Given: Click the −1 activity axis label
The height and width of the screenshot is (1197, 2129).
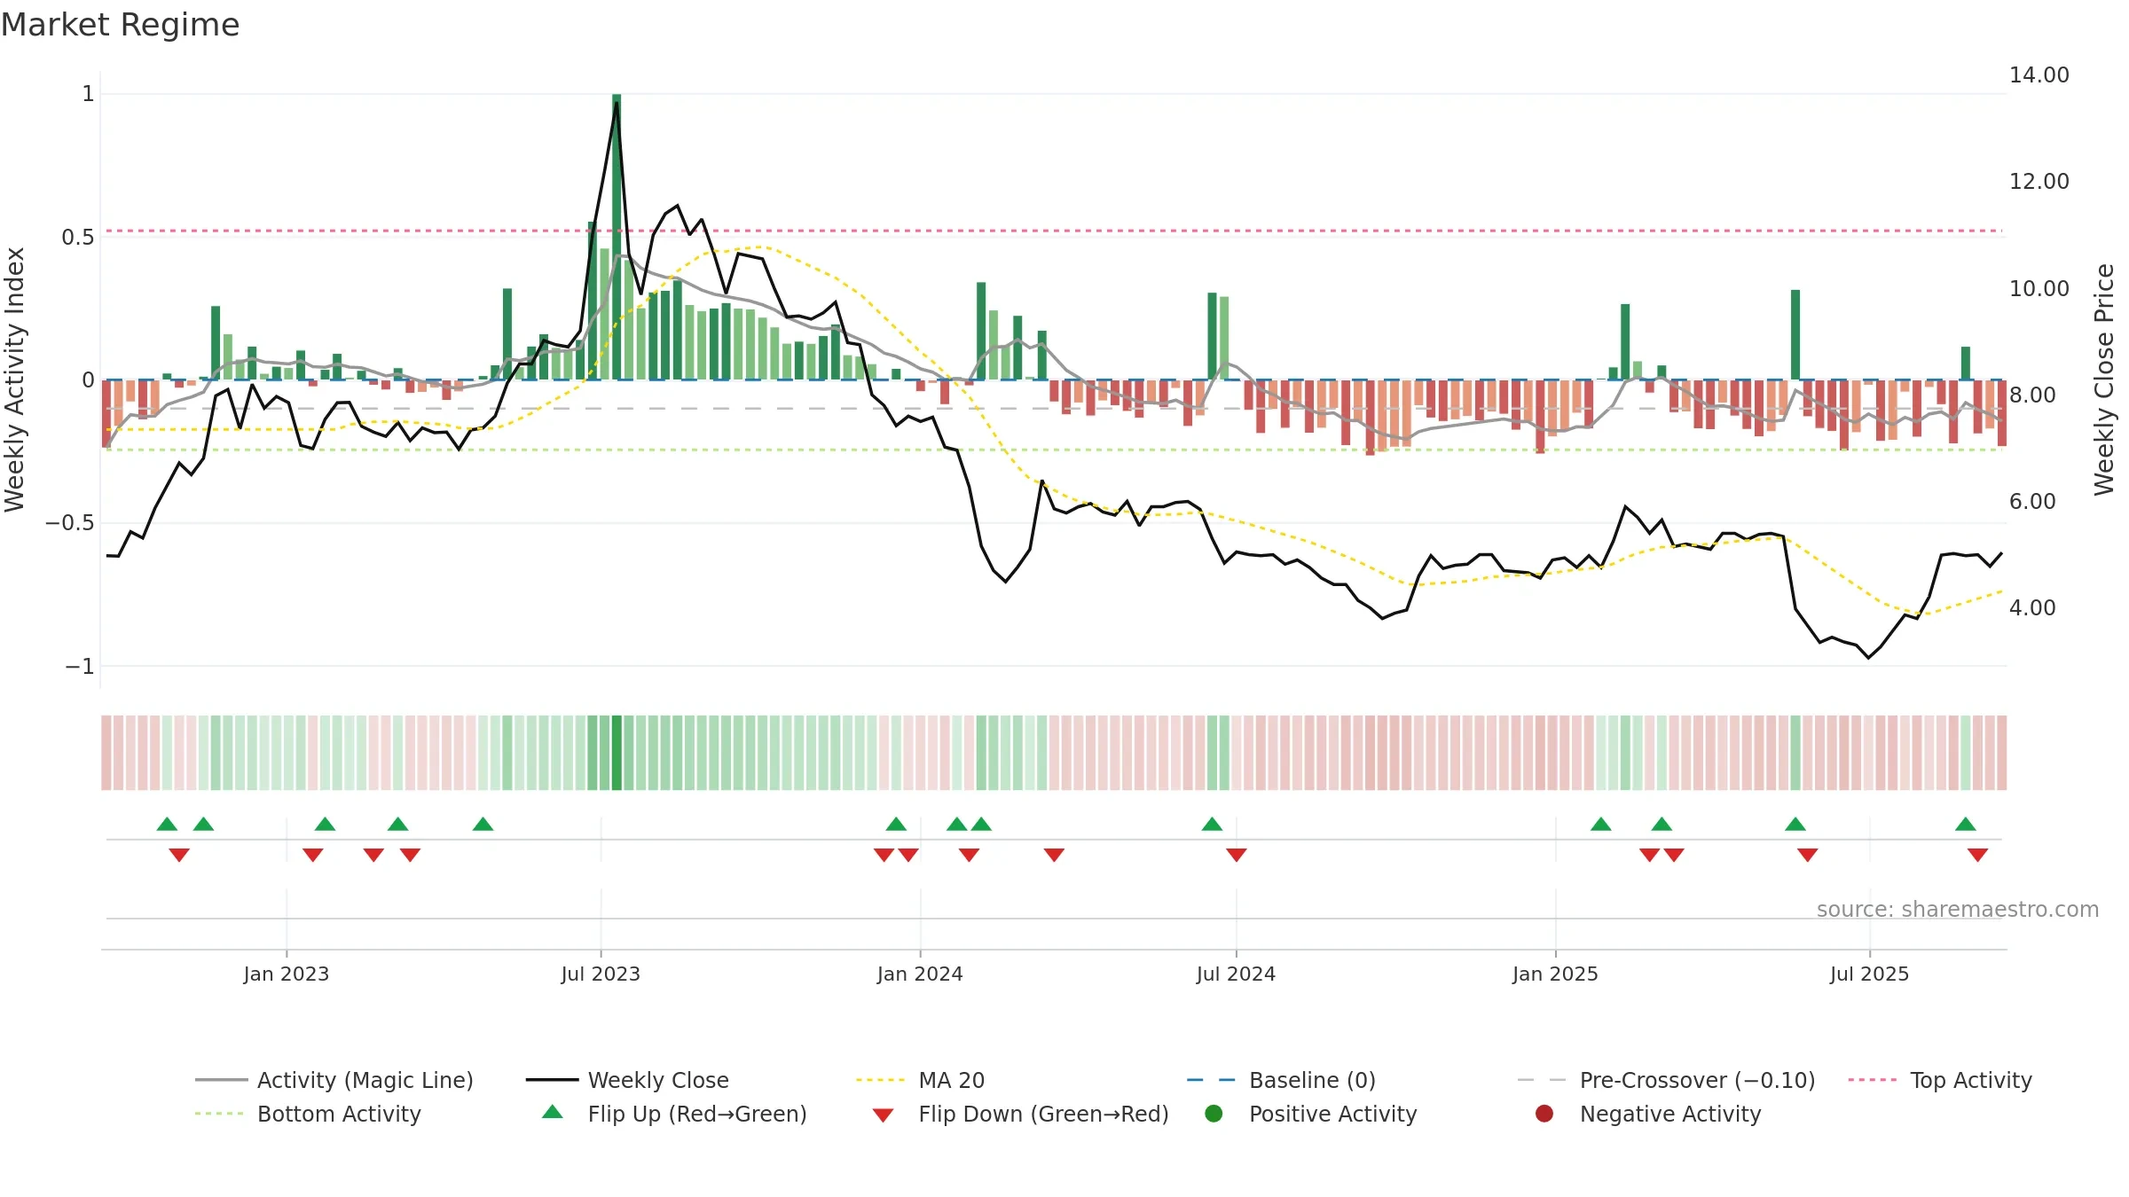Looking at the screenshot, I should 80,667.
